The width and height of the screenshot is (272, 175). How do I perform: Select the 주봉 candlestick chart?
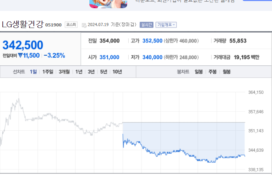pyautogui.click(x=213, y=72)
